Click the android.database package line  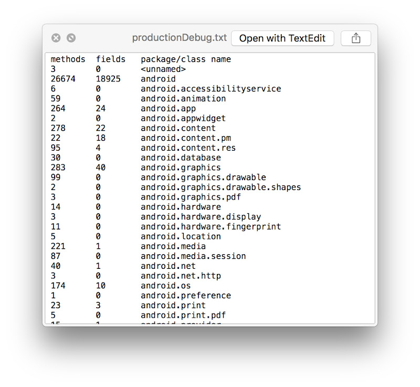181,158
